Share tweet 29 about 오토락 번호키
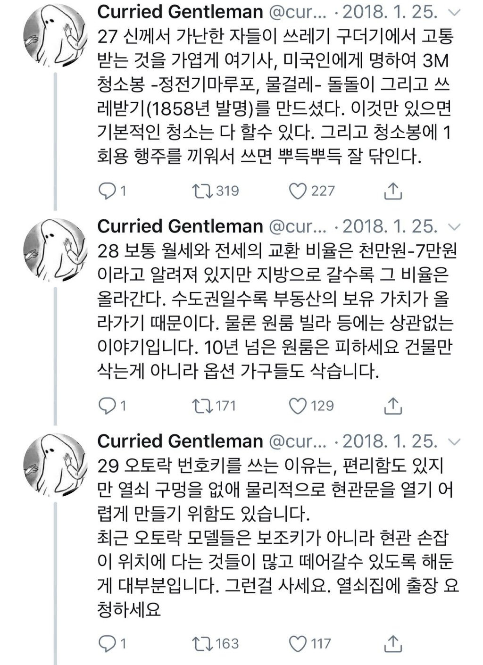Screen dimensions: 483x665 (x=393, y=643)
